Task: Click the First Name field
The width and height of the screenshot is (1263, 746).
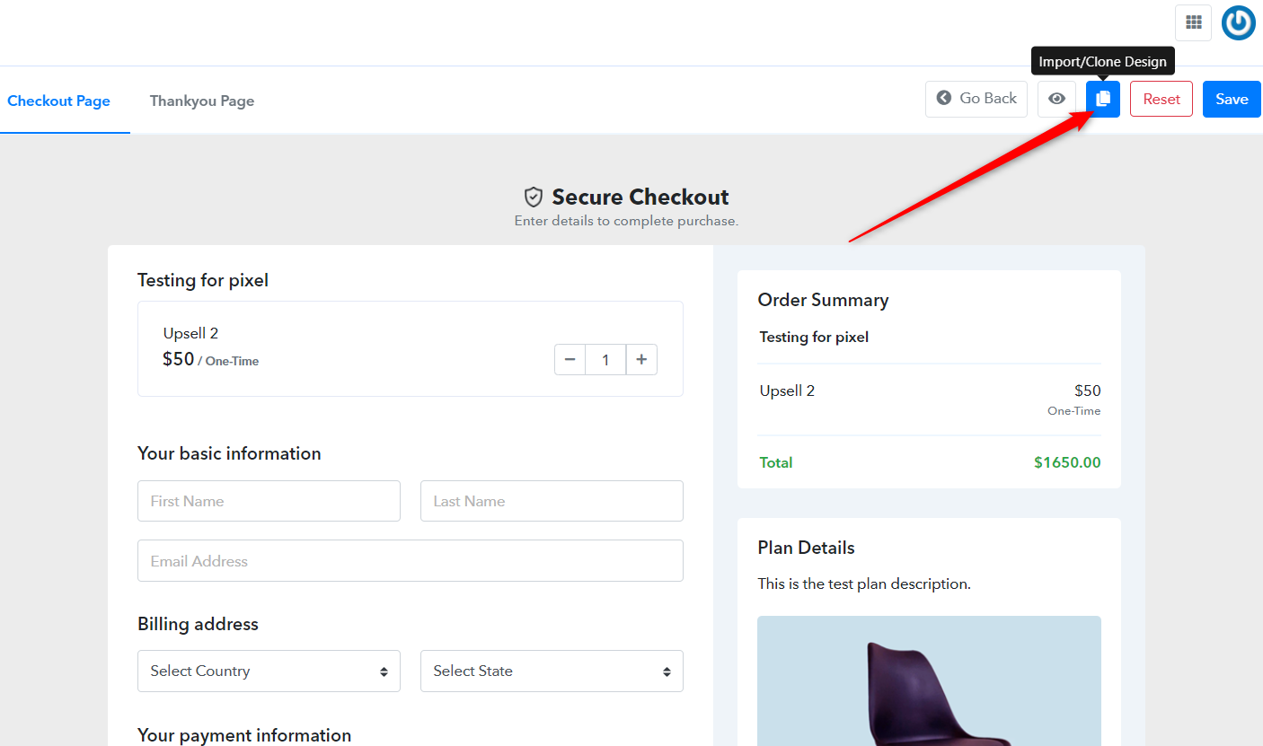Action: pos(269,501)
